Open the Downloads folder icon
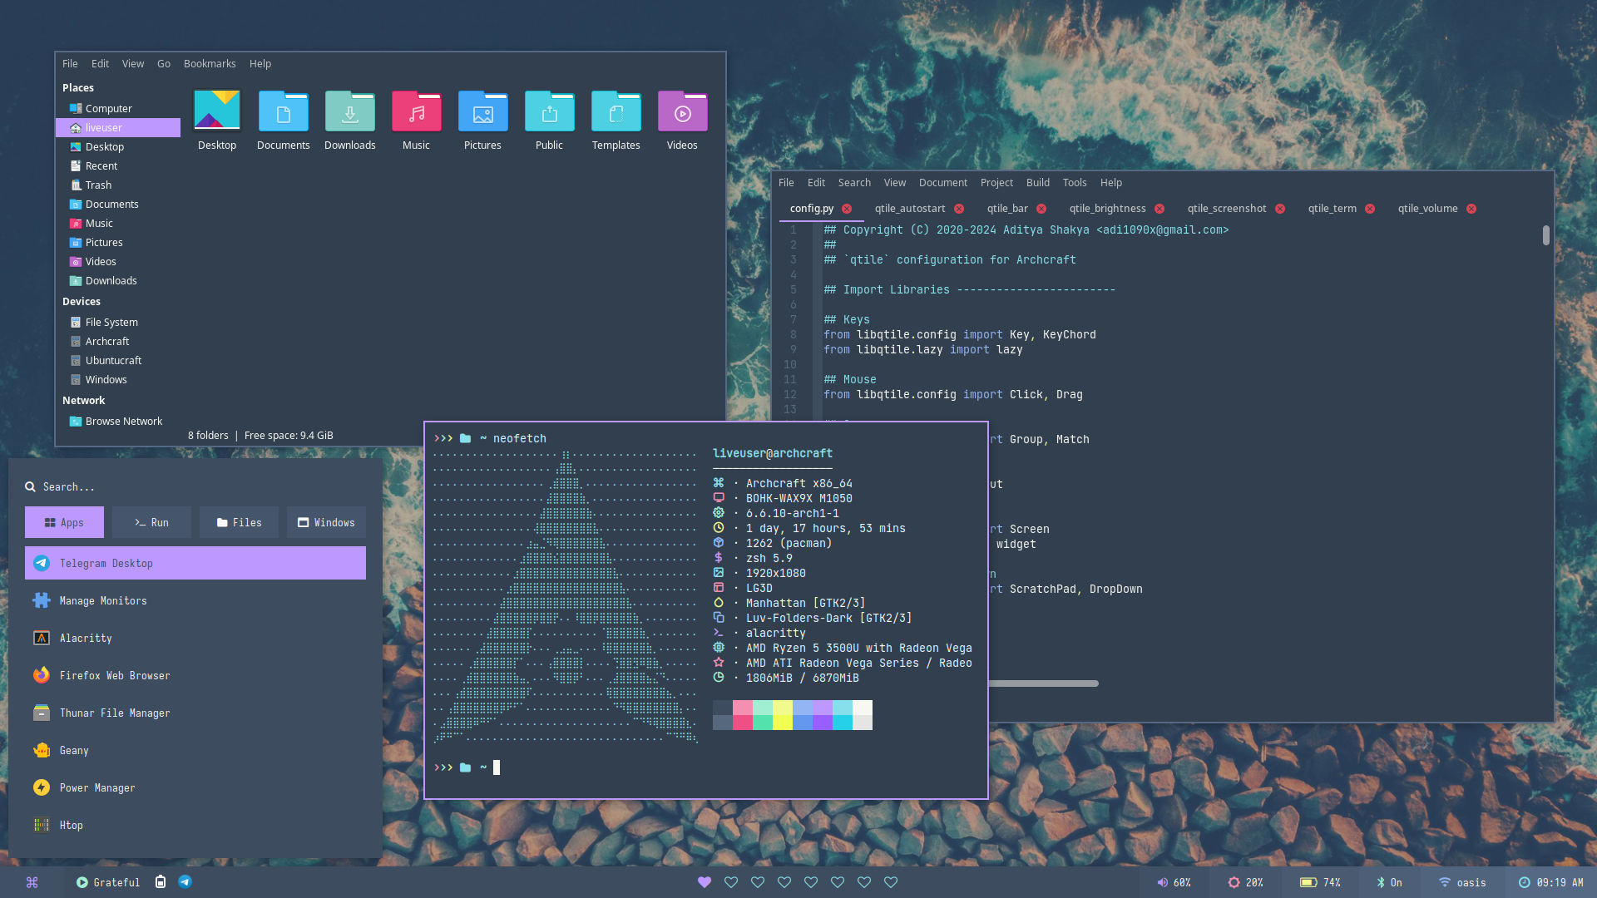The image size is (1597, 898). point(349,112)
